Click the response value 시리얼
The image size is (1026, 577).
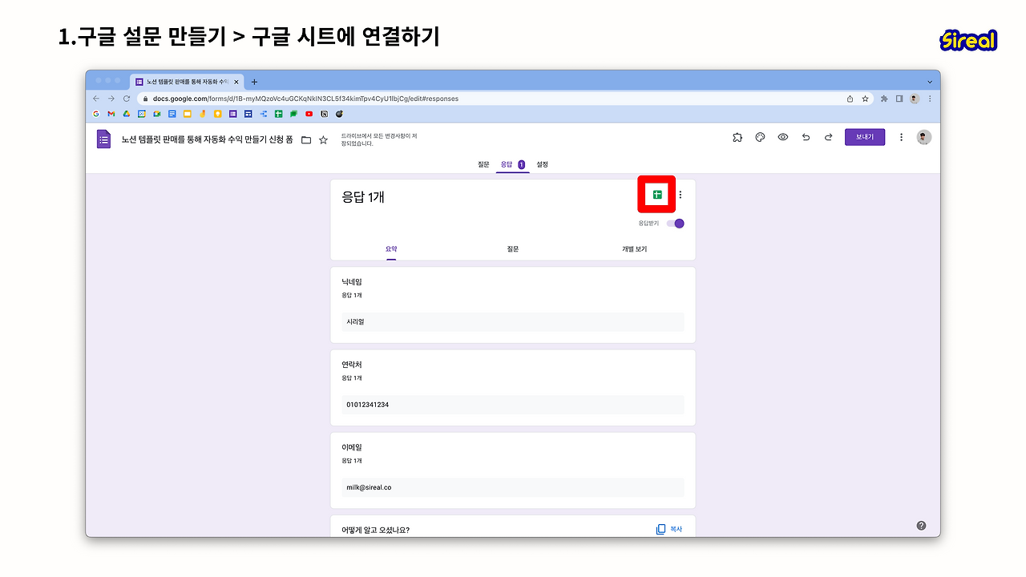pyautogui.click(x=355, y=322)
